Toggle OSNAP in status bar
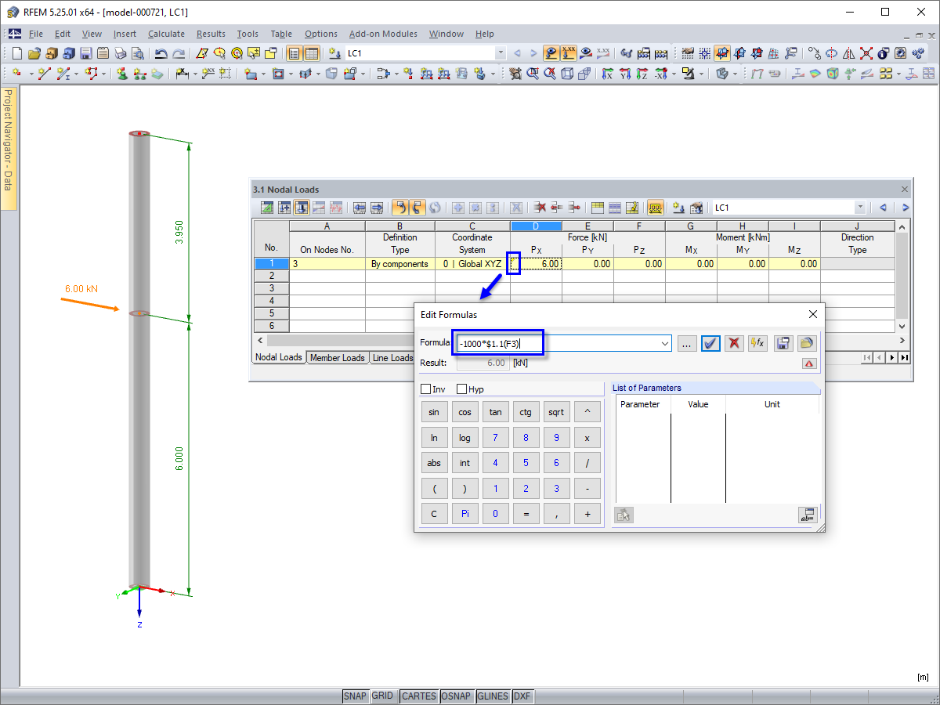The width and height of the screenshot is (940, 705). (x=456, y=696)
